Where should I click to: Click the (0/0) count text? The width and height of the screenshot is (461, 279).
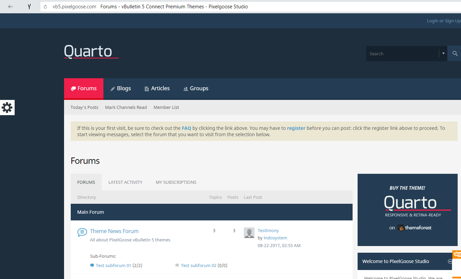pos(222,265)
